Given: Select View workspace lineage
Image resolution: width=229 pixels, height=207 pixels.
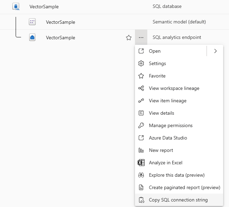Looking at the screenshot, I should [x=179, y=88].
